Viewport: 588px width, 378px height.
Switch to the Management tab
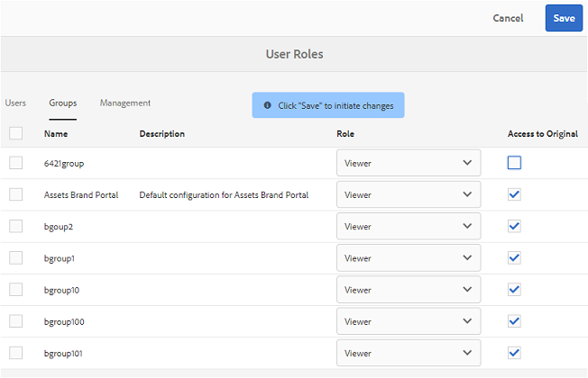pyautogui.click(x=125, y=103)
